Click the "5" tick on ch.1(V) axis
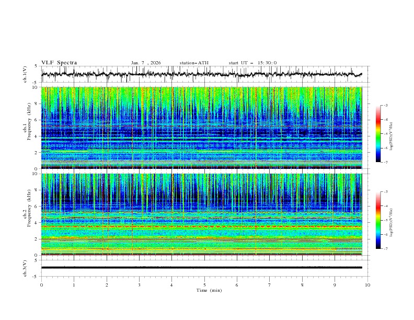Viewport: 414px width, 320px height. (x=37, y=66)
